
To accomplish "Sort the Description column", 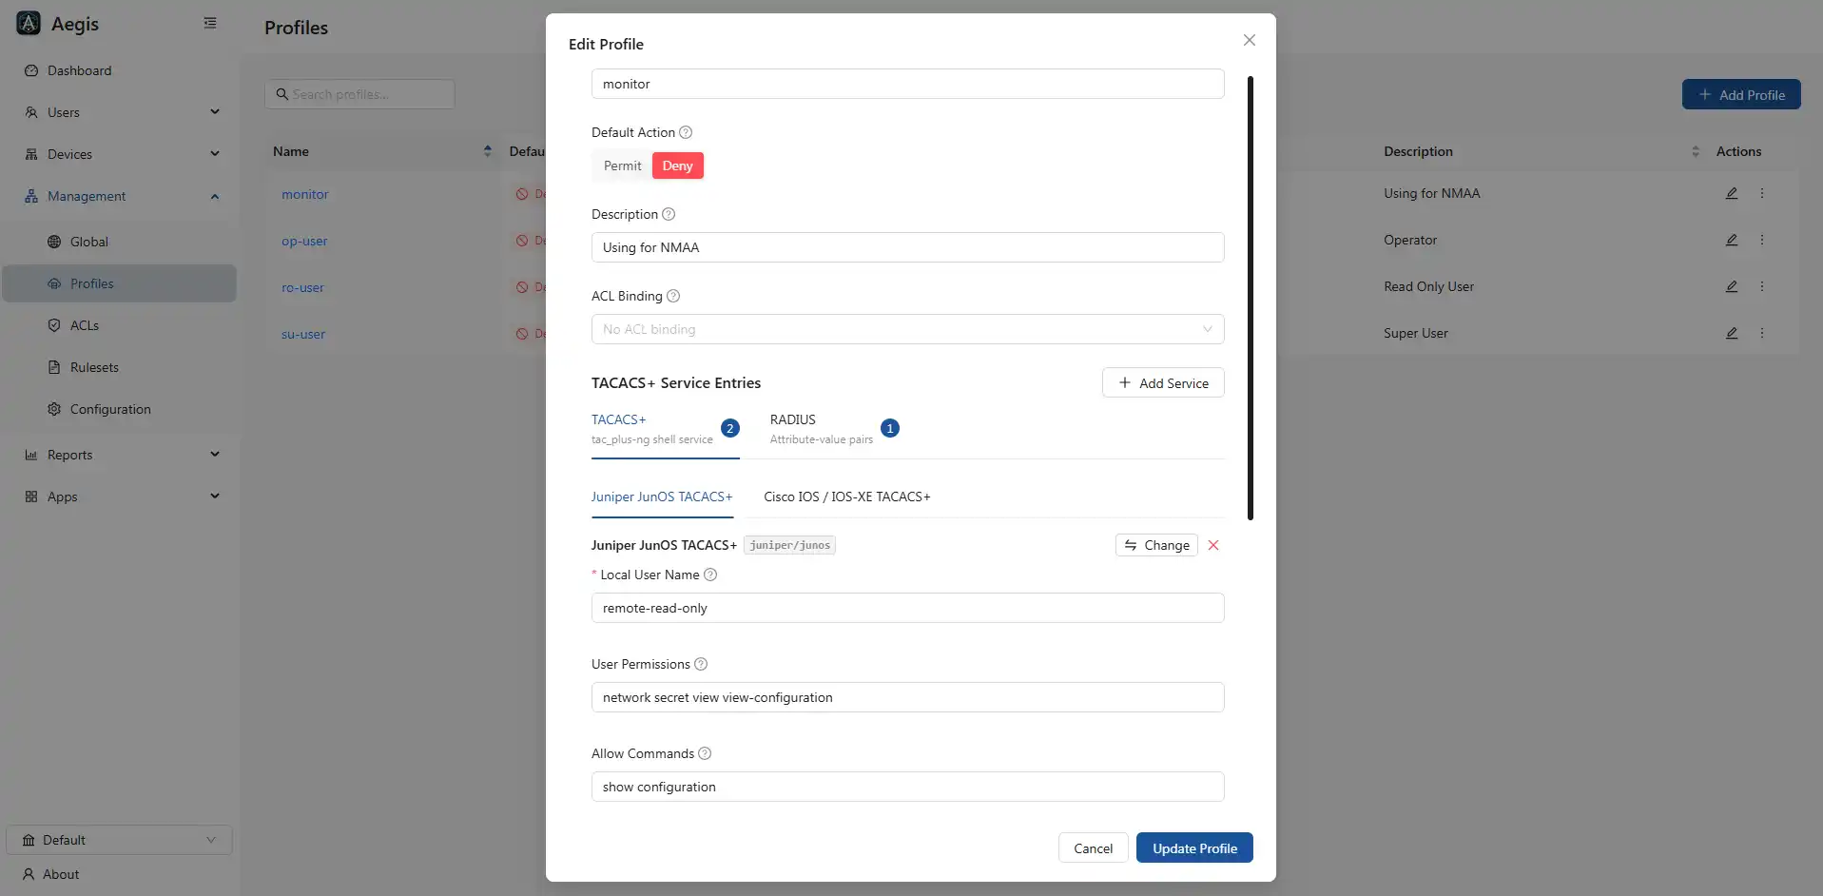I will click(x=1696, y=151).
